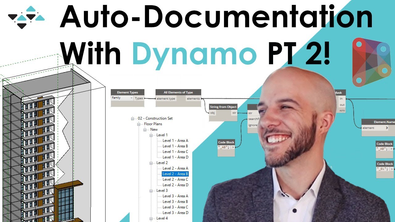Select the All Elements of Type node header
395x222 pixels.
click(178, 92)
